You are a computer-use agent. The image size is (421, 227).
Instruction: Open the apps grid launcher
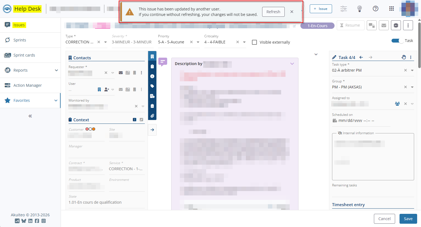point(391,9)
